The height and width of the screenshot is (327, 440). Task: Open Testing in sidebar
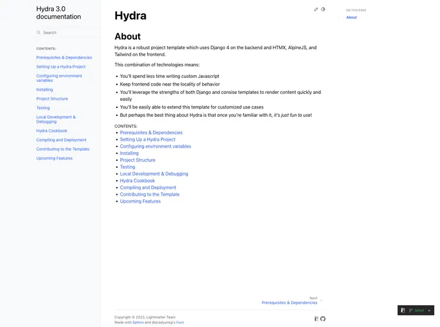pyautogui.click(x=43, y=108)
